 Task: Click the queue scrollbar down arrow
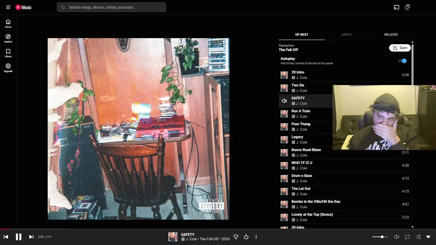pos(412,227)
